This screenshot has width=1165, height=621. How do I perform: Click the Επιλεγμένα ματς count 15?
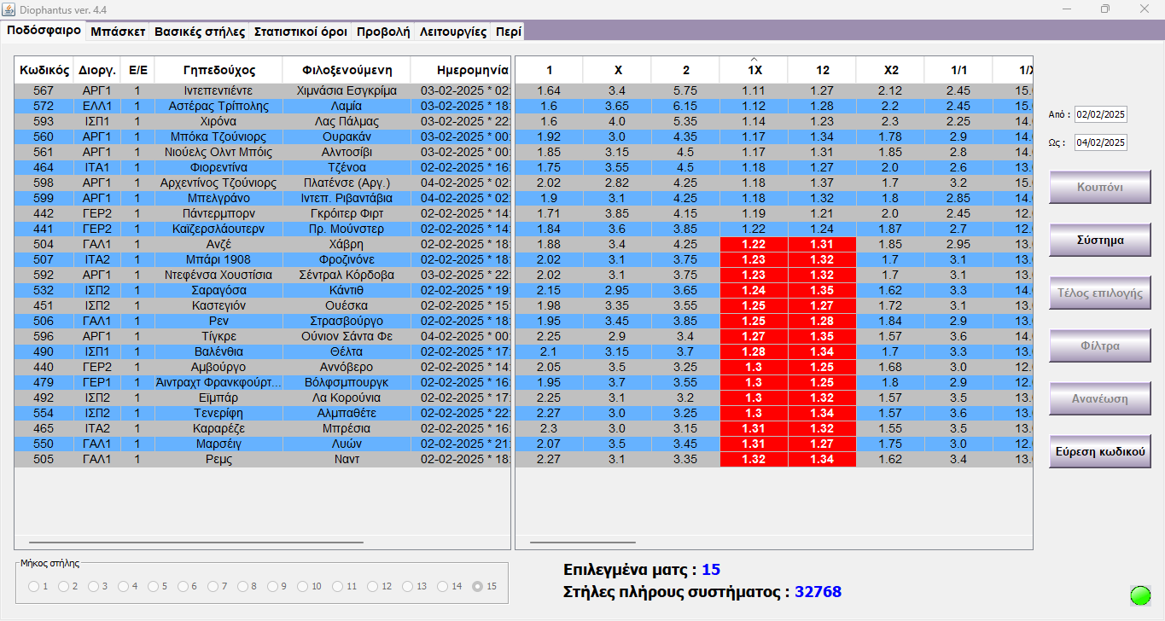pos(711,570)
